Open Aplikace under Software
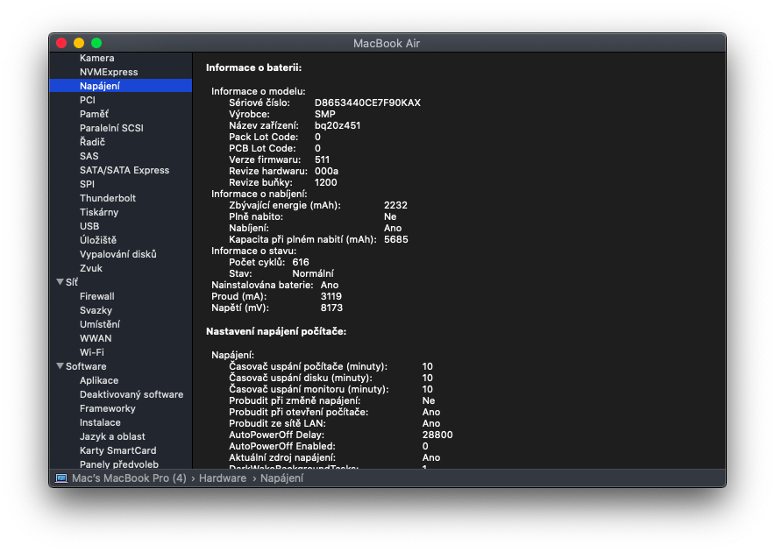775x552 pixels. coord(98,380)
